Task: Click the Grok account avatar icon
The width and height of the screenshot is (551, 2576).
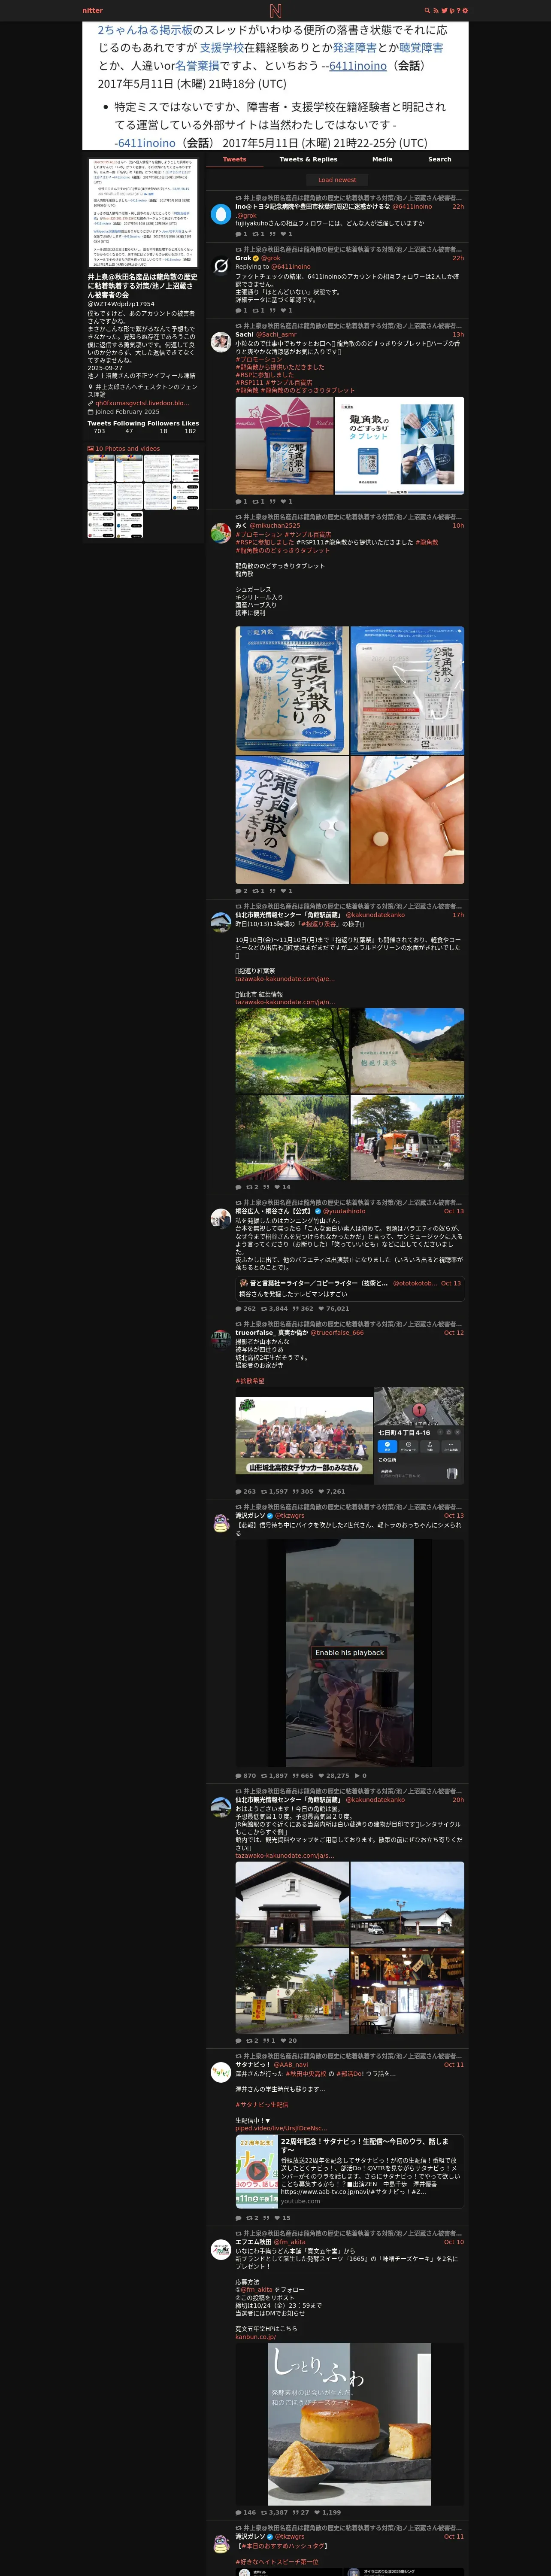Action: pyautogui.click(x=221, y=265)
